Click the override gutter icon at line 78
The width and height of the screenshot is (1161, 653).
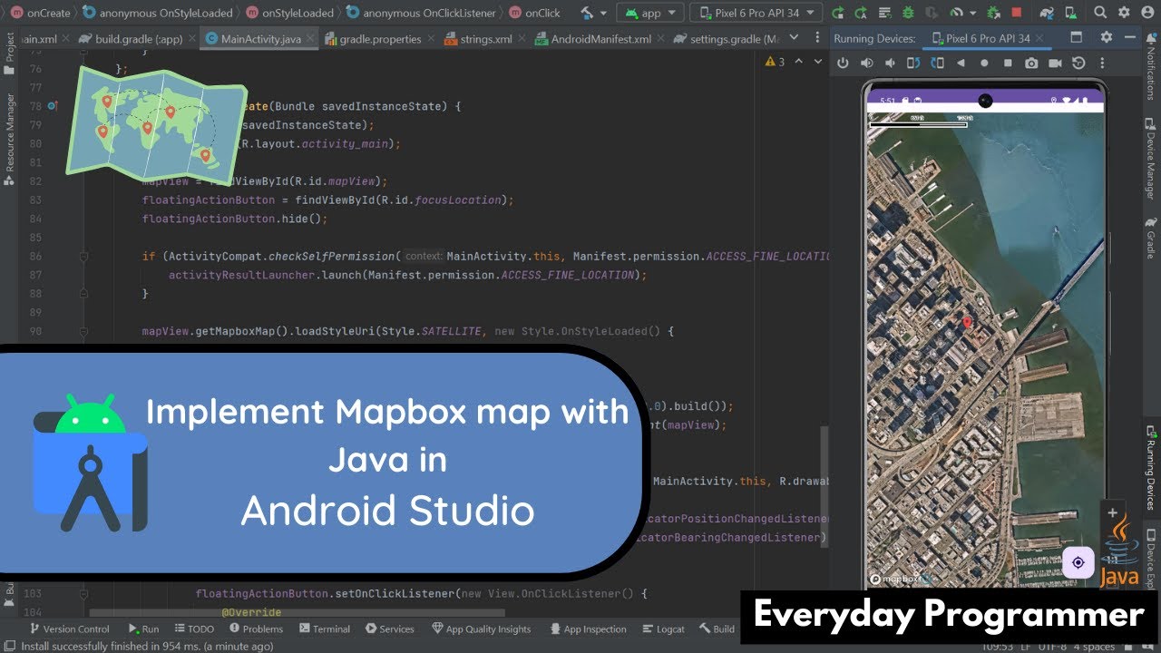pos(53,106)
